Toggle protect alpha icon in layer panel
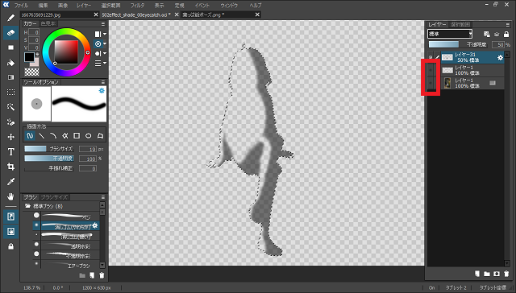The image size is (516, 293). click(487, 34)
